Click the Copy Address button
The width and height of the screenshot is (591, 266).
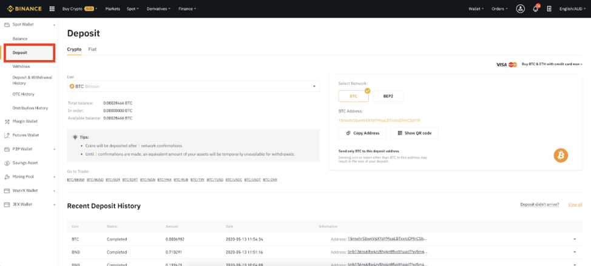tap(362, 133)
